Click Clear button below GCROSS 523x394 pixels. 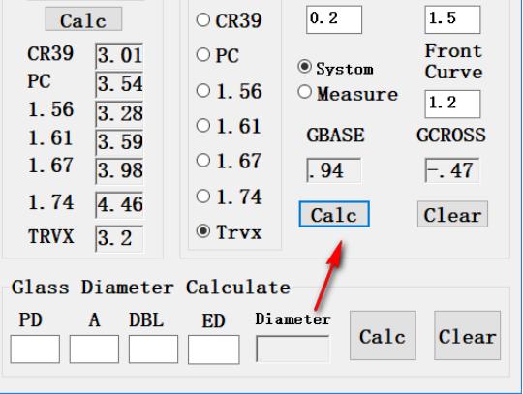(x=452, y=214)
